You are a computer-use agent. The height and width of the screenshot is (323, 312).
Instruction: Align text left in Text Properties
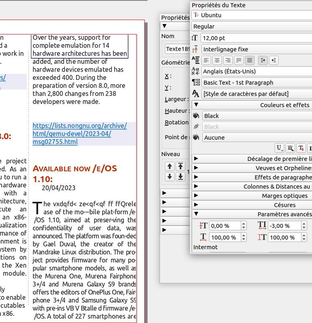(207, 60)
